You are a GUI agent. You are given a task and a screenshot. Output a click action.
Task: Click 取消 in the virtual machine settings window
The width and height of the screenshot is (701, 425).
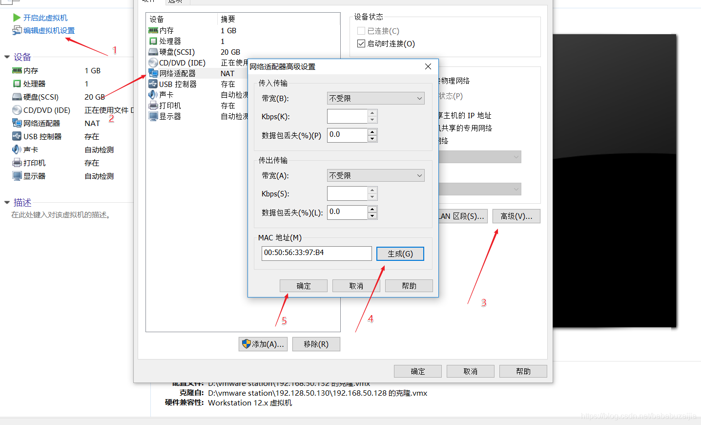pyautogui.click(x=471, y=371)
